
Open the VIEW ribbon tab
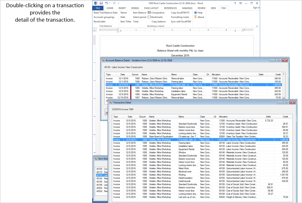point(213,8)
